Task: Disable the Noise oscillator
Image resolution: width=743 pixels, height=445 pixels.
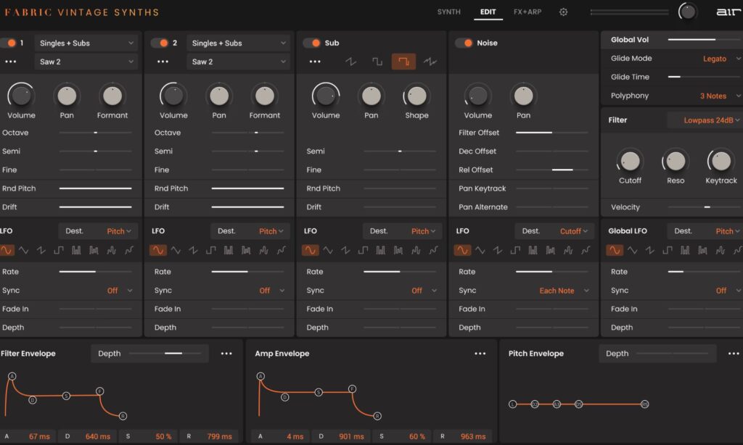Action: [465, 43]
